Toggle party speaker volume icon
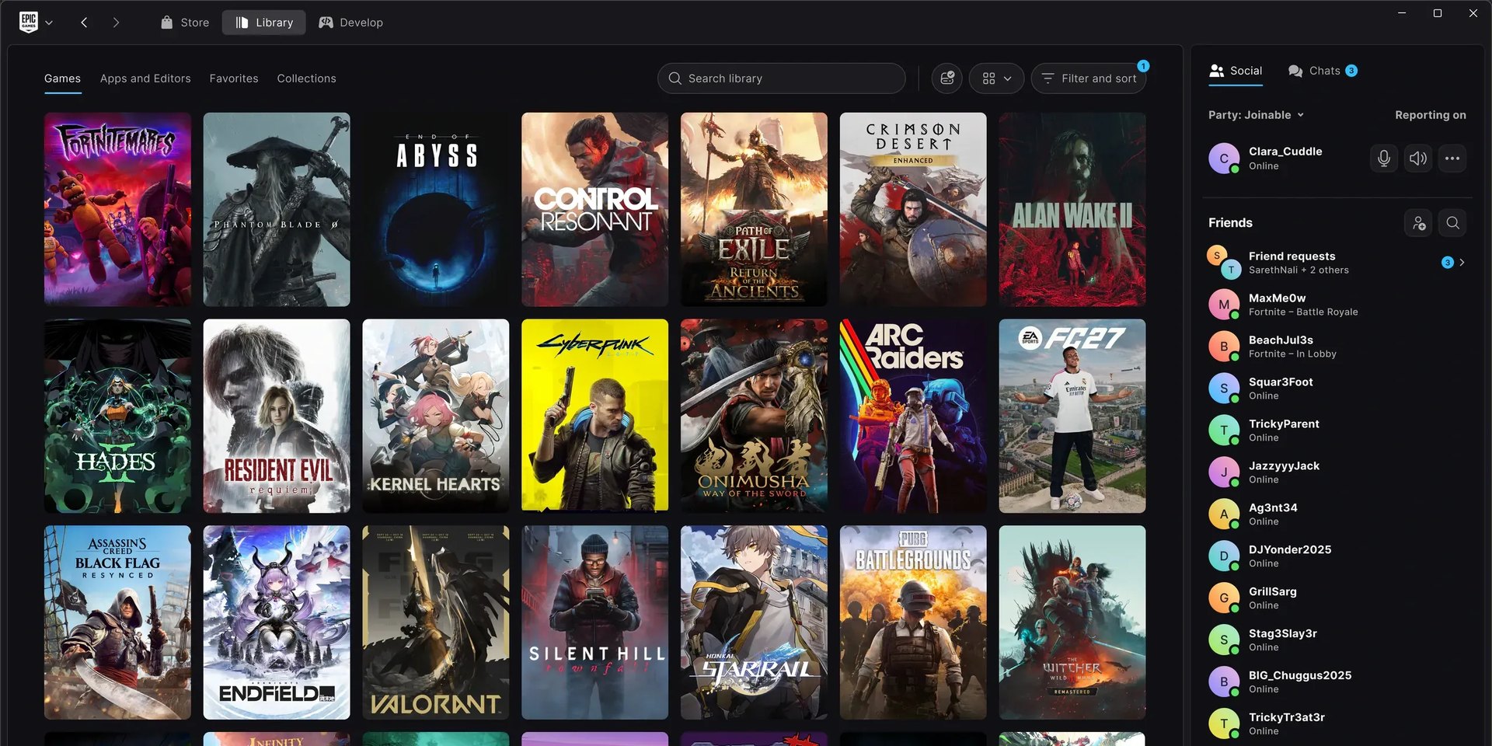Screen dimensions: 1492x746 [x=1418, y=159]
